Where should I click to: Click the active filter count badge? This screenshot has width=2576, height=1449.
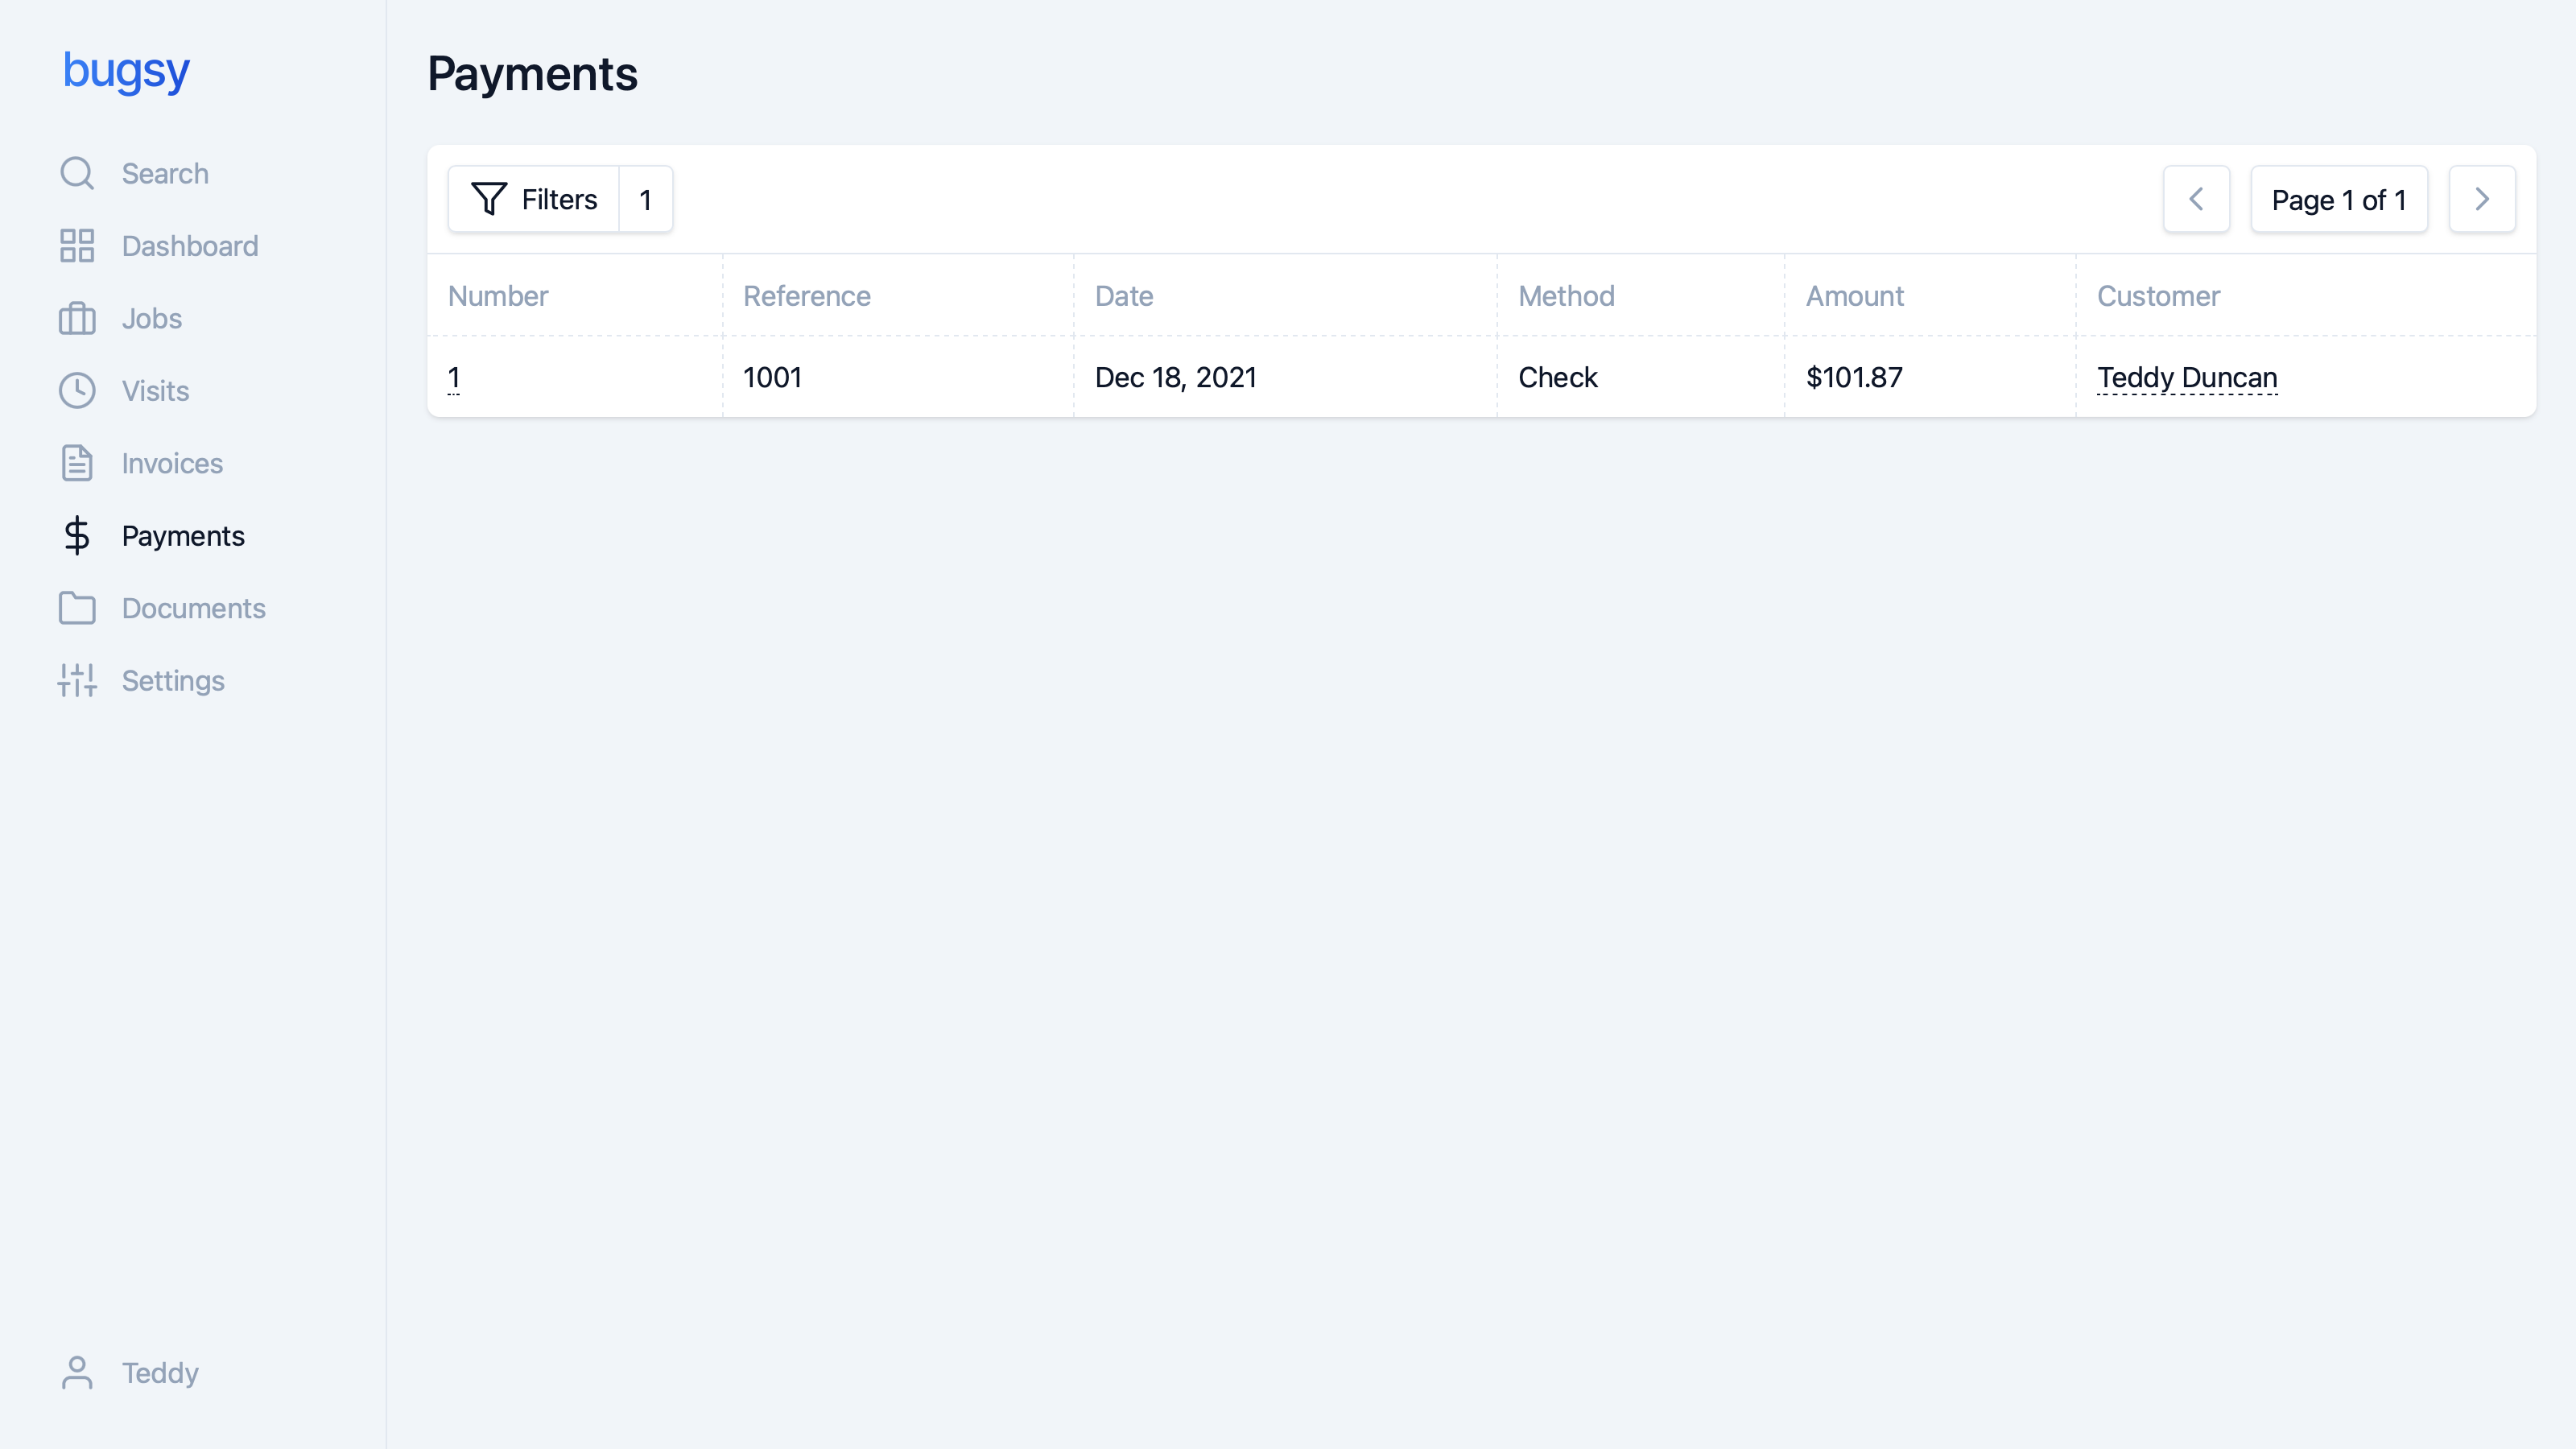tap(646, 199)
